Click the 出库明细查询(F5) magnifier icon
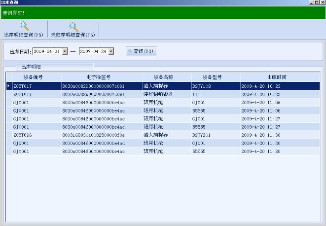This screenshot has width=326, height=226. 23,27
